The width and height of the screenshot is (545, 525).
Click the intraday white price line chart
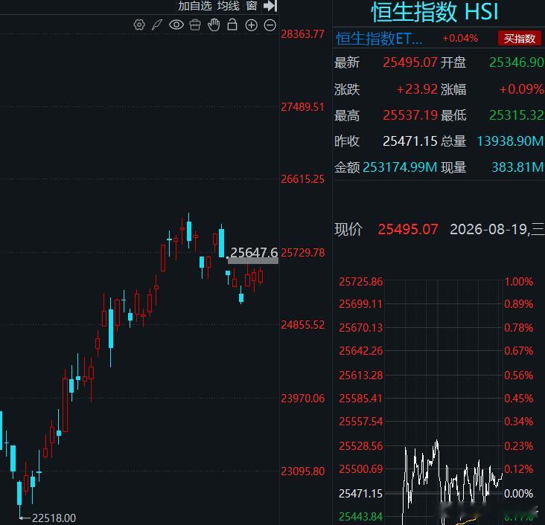click(452, 483)
